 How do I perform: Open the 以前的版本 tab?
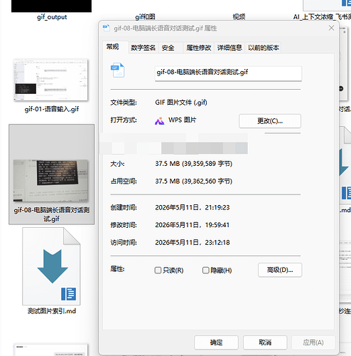click(x=264, y=48)
